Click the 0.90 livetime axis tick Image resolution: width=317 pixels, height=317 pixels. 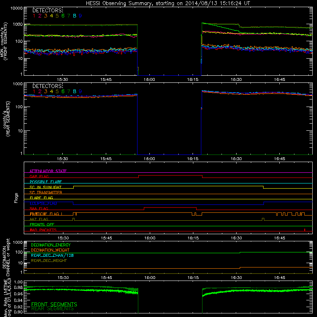click(x=18, y=312)
